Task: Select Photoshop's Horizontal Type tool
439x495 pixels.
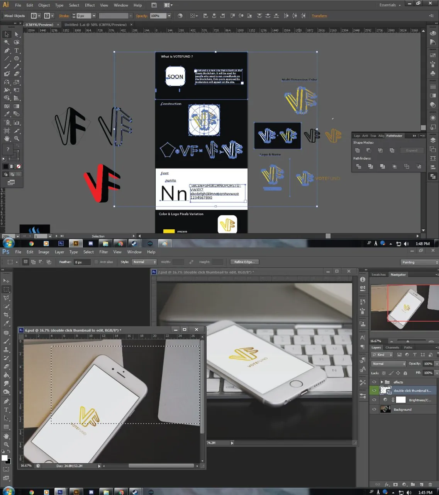Action: [7, 410]
